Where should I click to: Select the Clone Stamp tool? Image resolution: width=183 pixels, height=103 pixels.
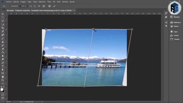point(3,42)
